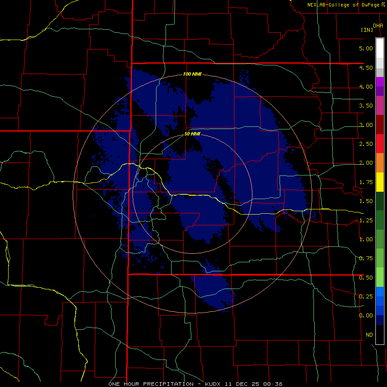Click the 1.00 legend value

coord(366,240)
